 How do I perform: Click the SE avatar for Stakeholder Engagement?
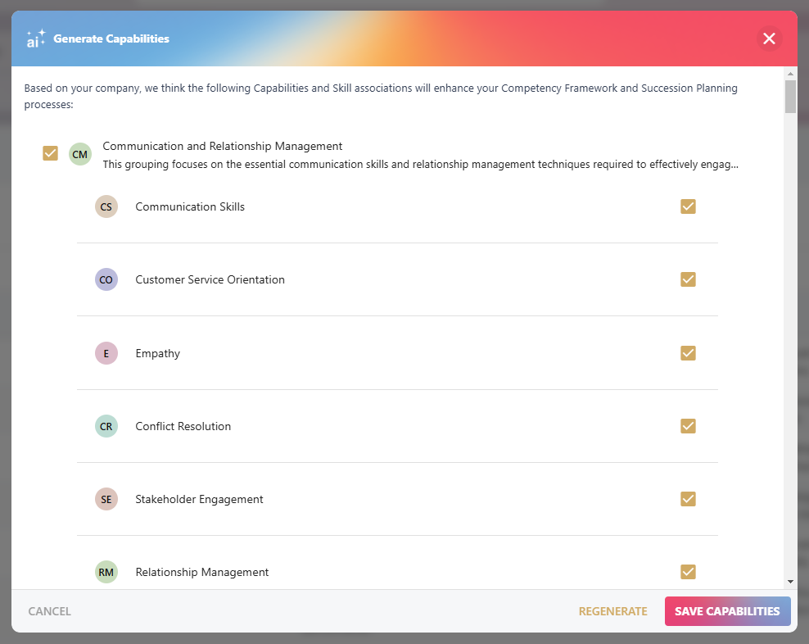click(106, 499)
